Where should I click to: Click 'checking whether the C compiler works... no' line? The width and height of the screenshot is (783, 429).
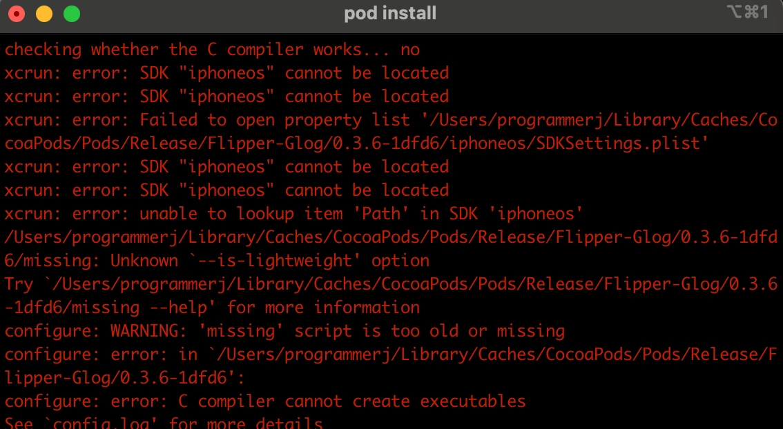click(x=212, y=50)
